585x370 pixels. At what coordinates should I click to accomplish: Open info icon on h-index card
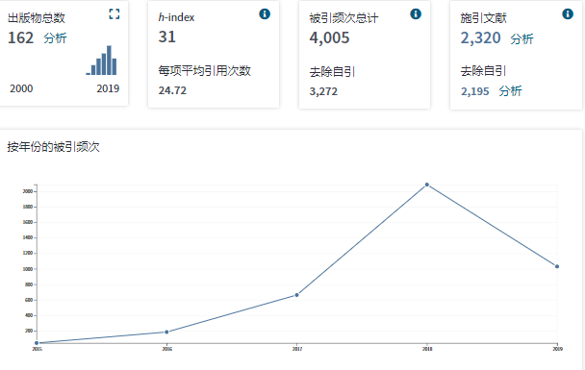pyautogui.click(x=265, y=14)
